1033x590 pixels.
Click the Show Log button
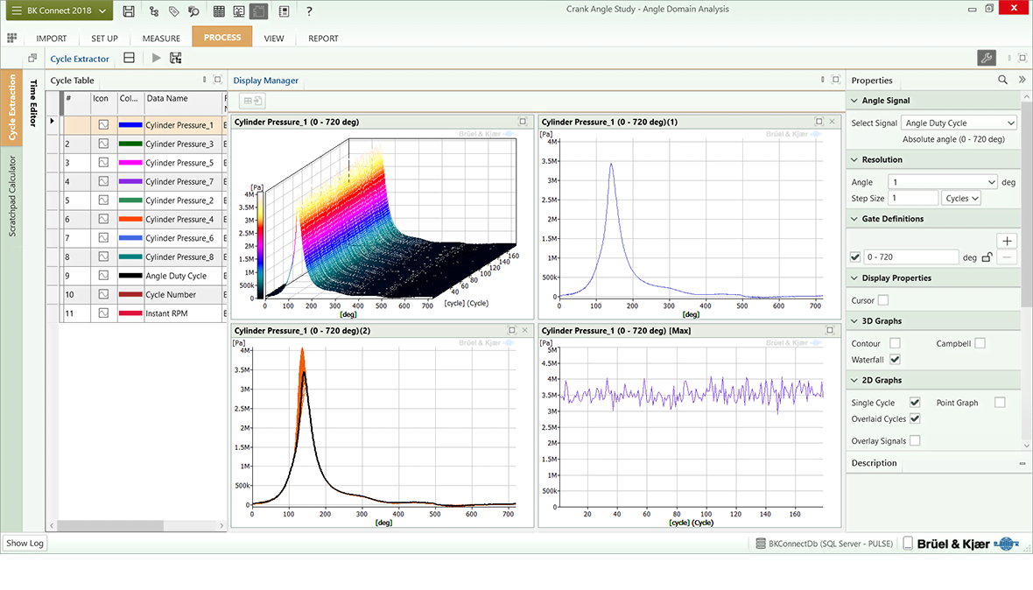coord(25,544)
